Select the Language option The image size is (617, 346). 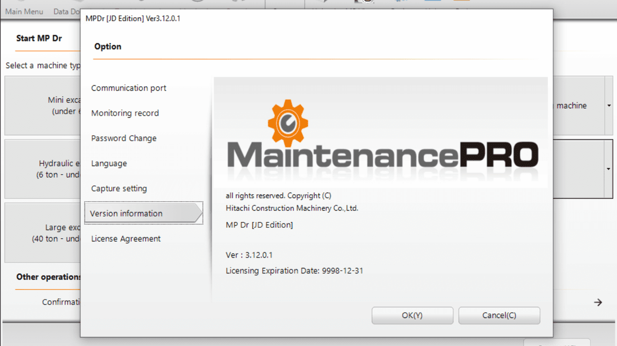pyautogui.click(x=109, y=163)
